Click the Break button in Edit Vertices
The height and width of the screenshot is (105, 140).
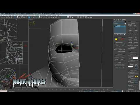123,58
